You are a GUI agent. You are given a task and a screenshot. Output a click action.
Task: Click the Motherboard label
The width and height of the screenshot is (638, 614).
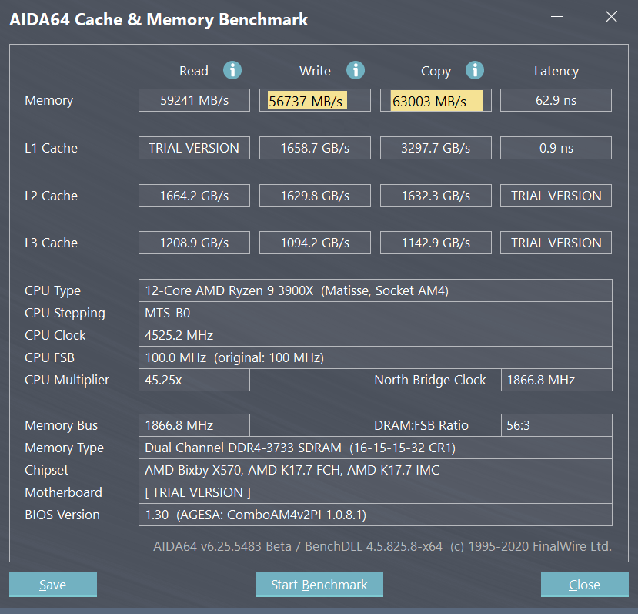pyautogui.click(x=63, y=492)
